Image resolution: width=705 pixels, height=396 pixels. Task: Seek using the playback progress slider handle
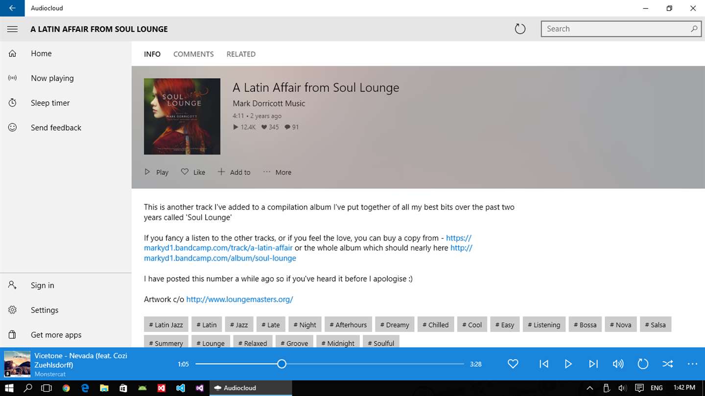pyautogui.click(x=282, y=364)
